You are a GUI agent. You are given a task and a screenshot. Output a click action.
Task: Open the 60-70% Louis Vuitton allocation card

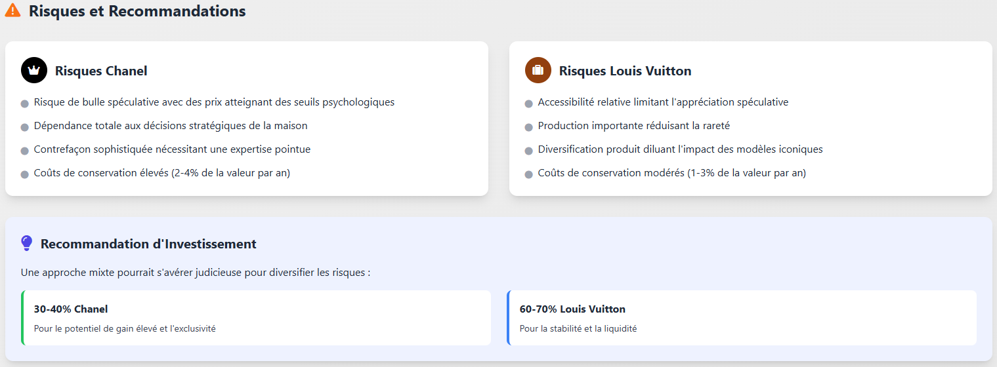(742, 318)
